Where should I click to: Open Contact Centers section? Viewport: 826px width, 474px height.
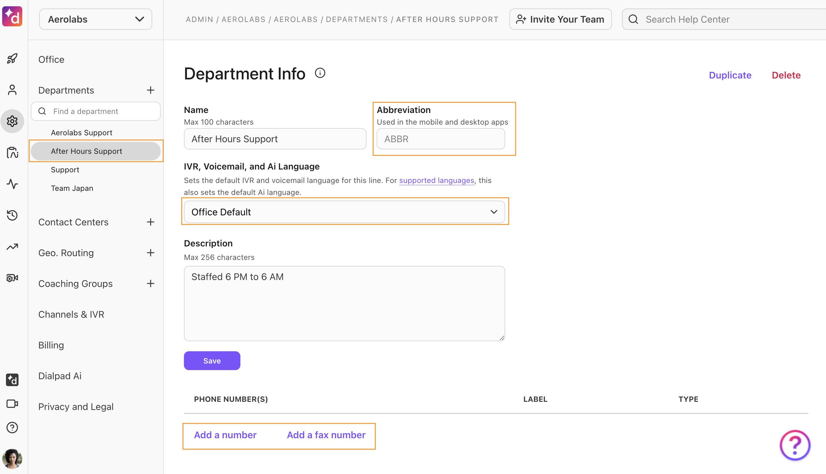(73, 222)
